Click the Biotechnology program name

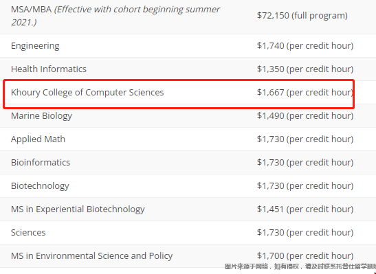point(40,186)
